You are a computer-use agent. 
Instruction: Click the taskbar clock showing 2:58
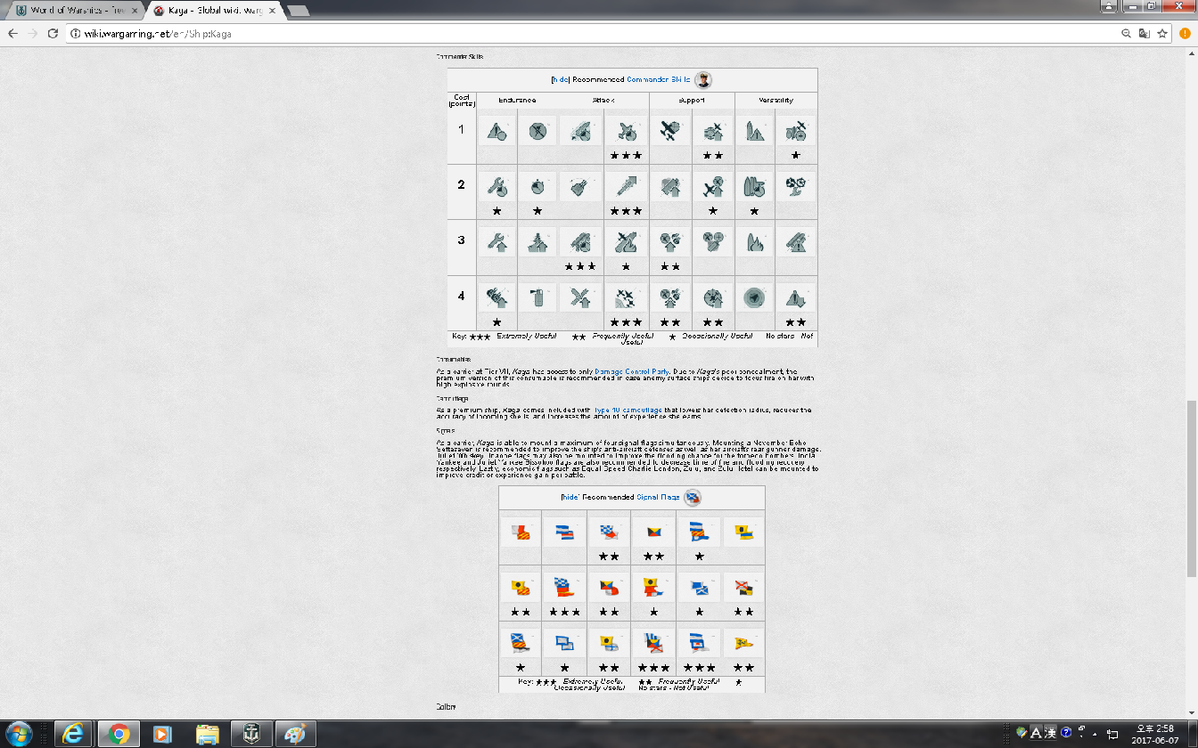click(1156, 734)
